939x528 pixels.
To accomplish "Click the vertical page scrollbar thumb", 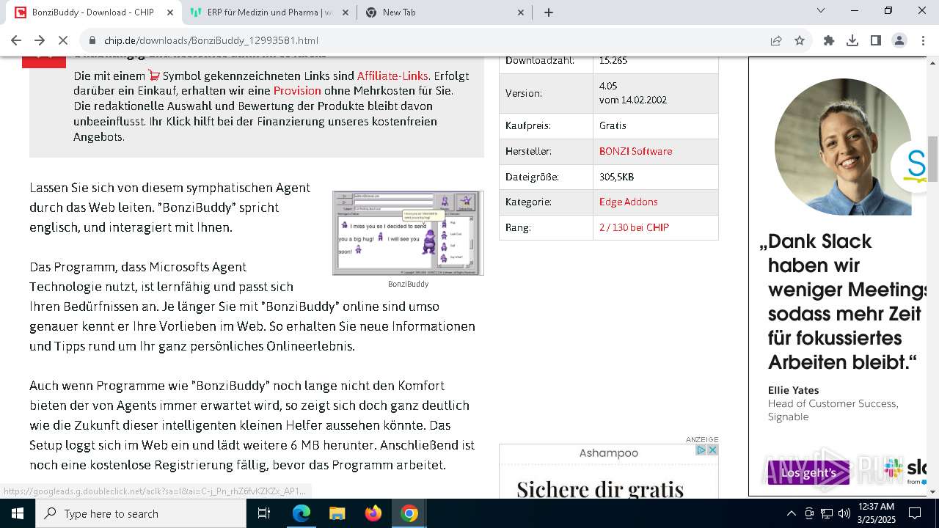I will [x=932, y=158].
